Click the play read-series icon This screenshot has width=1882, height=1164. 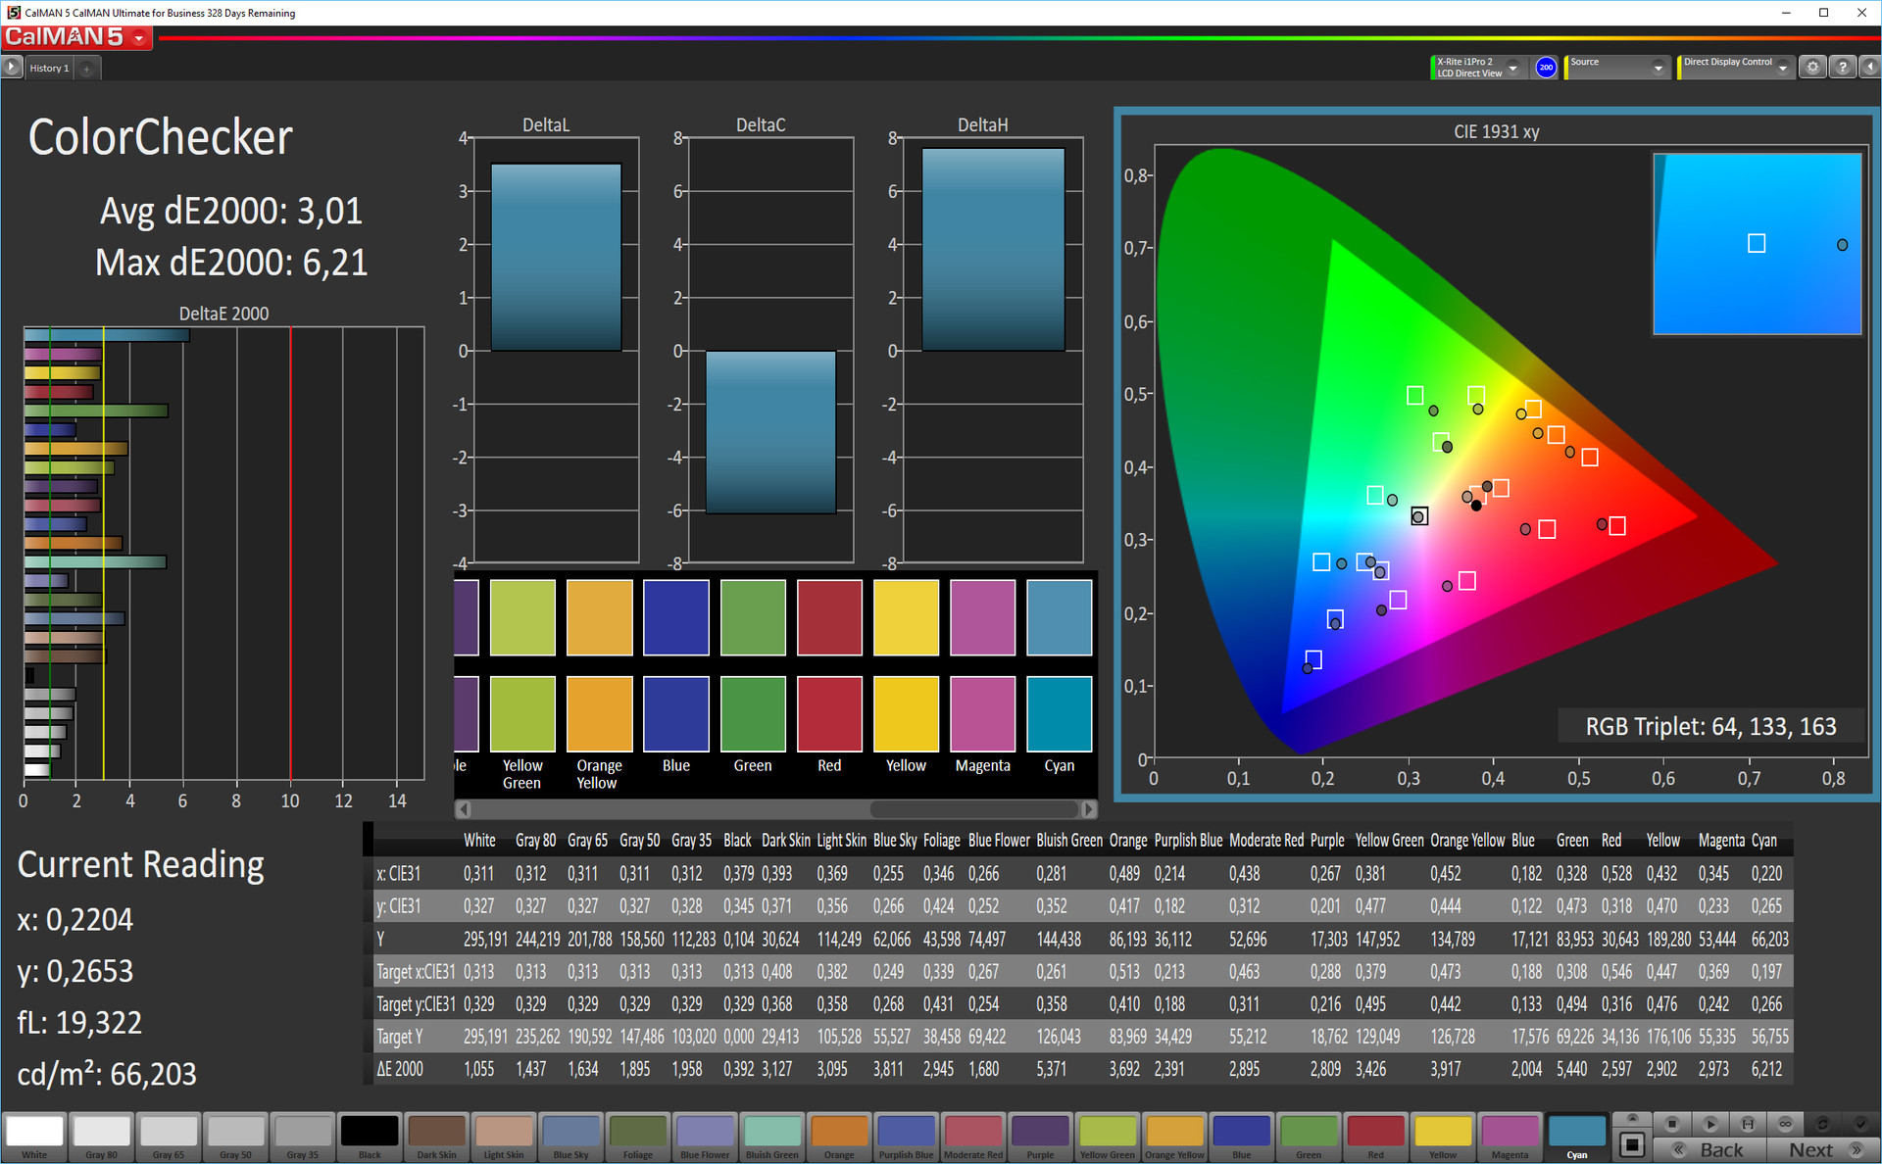(x=1710, y=1123)
